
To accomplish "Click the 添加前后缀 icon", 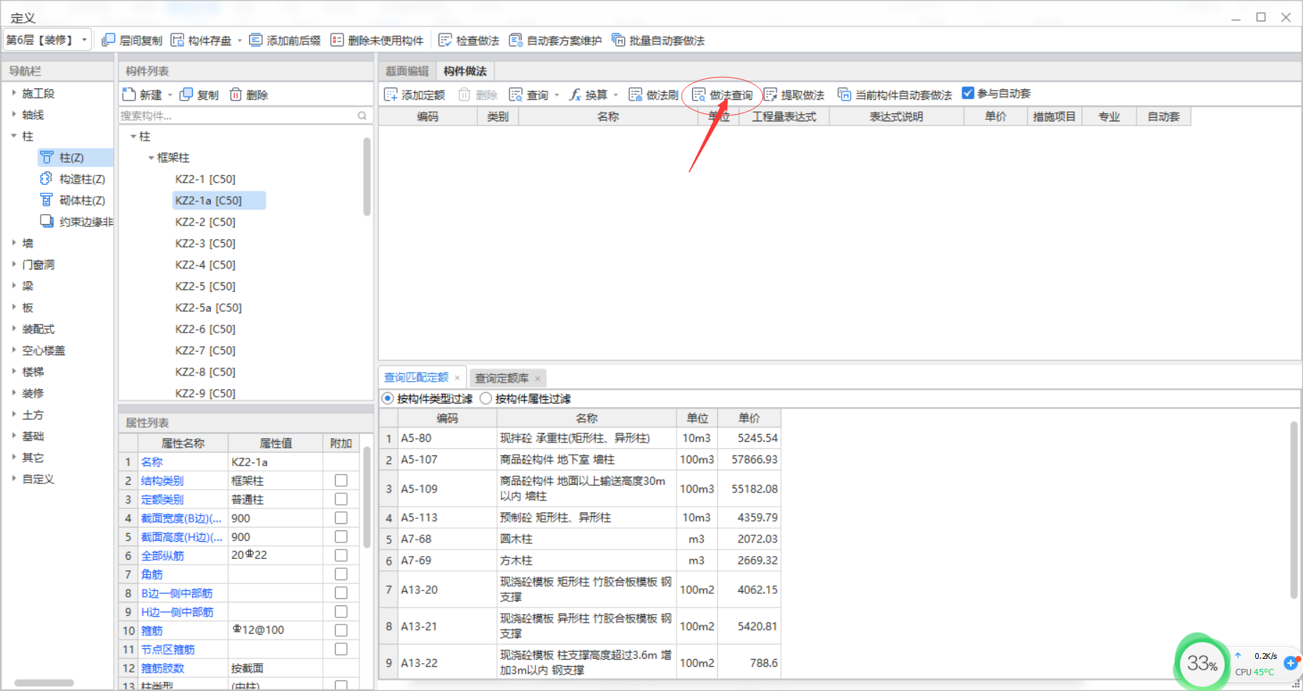I will pyautogui.click(x=256, y=40).
